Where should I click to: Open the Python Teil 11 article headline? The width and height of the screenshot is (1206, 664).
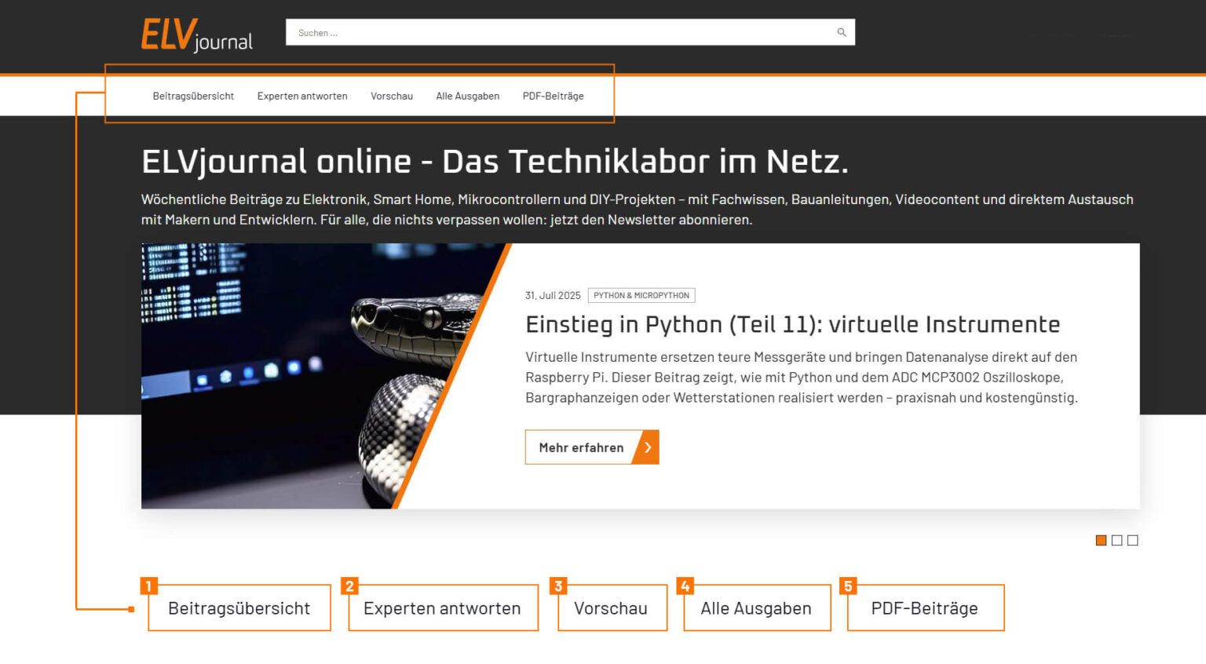click(x=792, y=323)
